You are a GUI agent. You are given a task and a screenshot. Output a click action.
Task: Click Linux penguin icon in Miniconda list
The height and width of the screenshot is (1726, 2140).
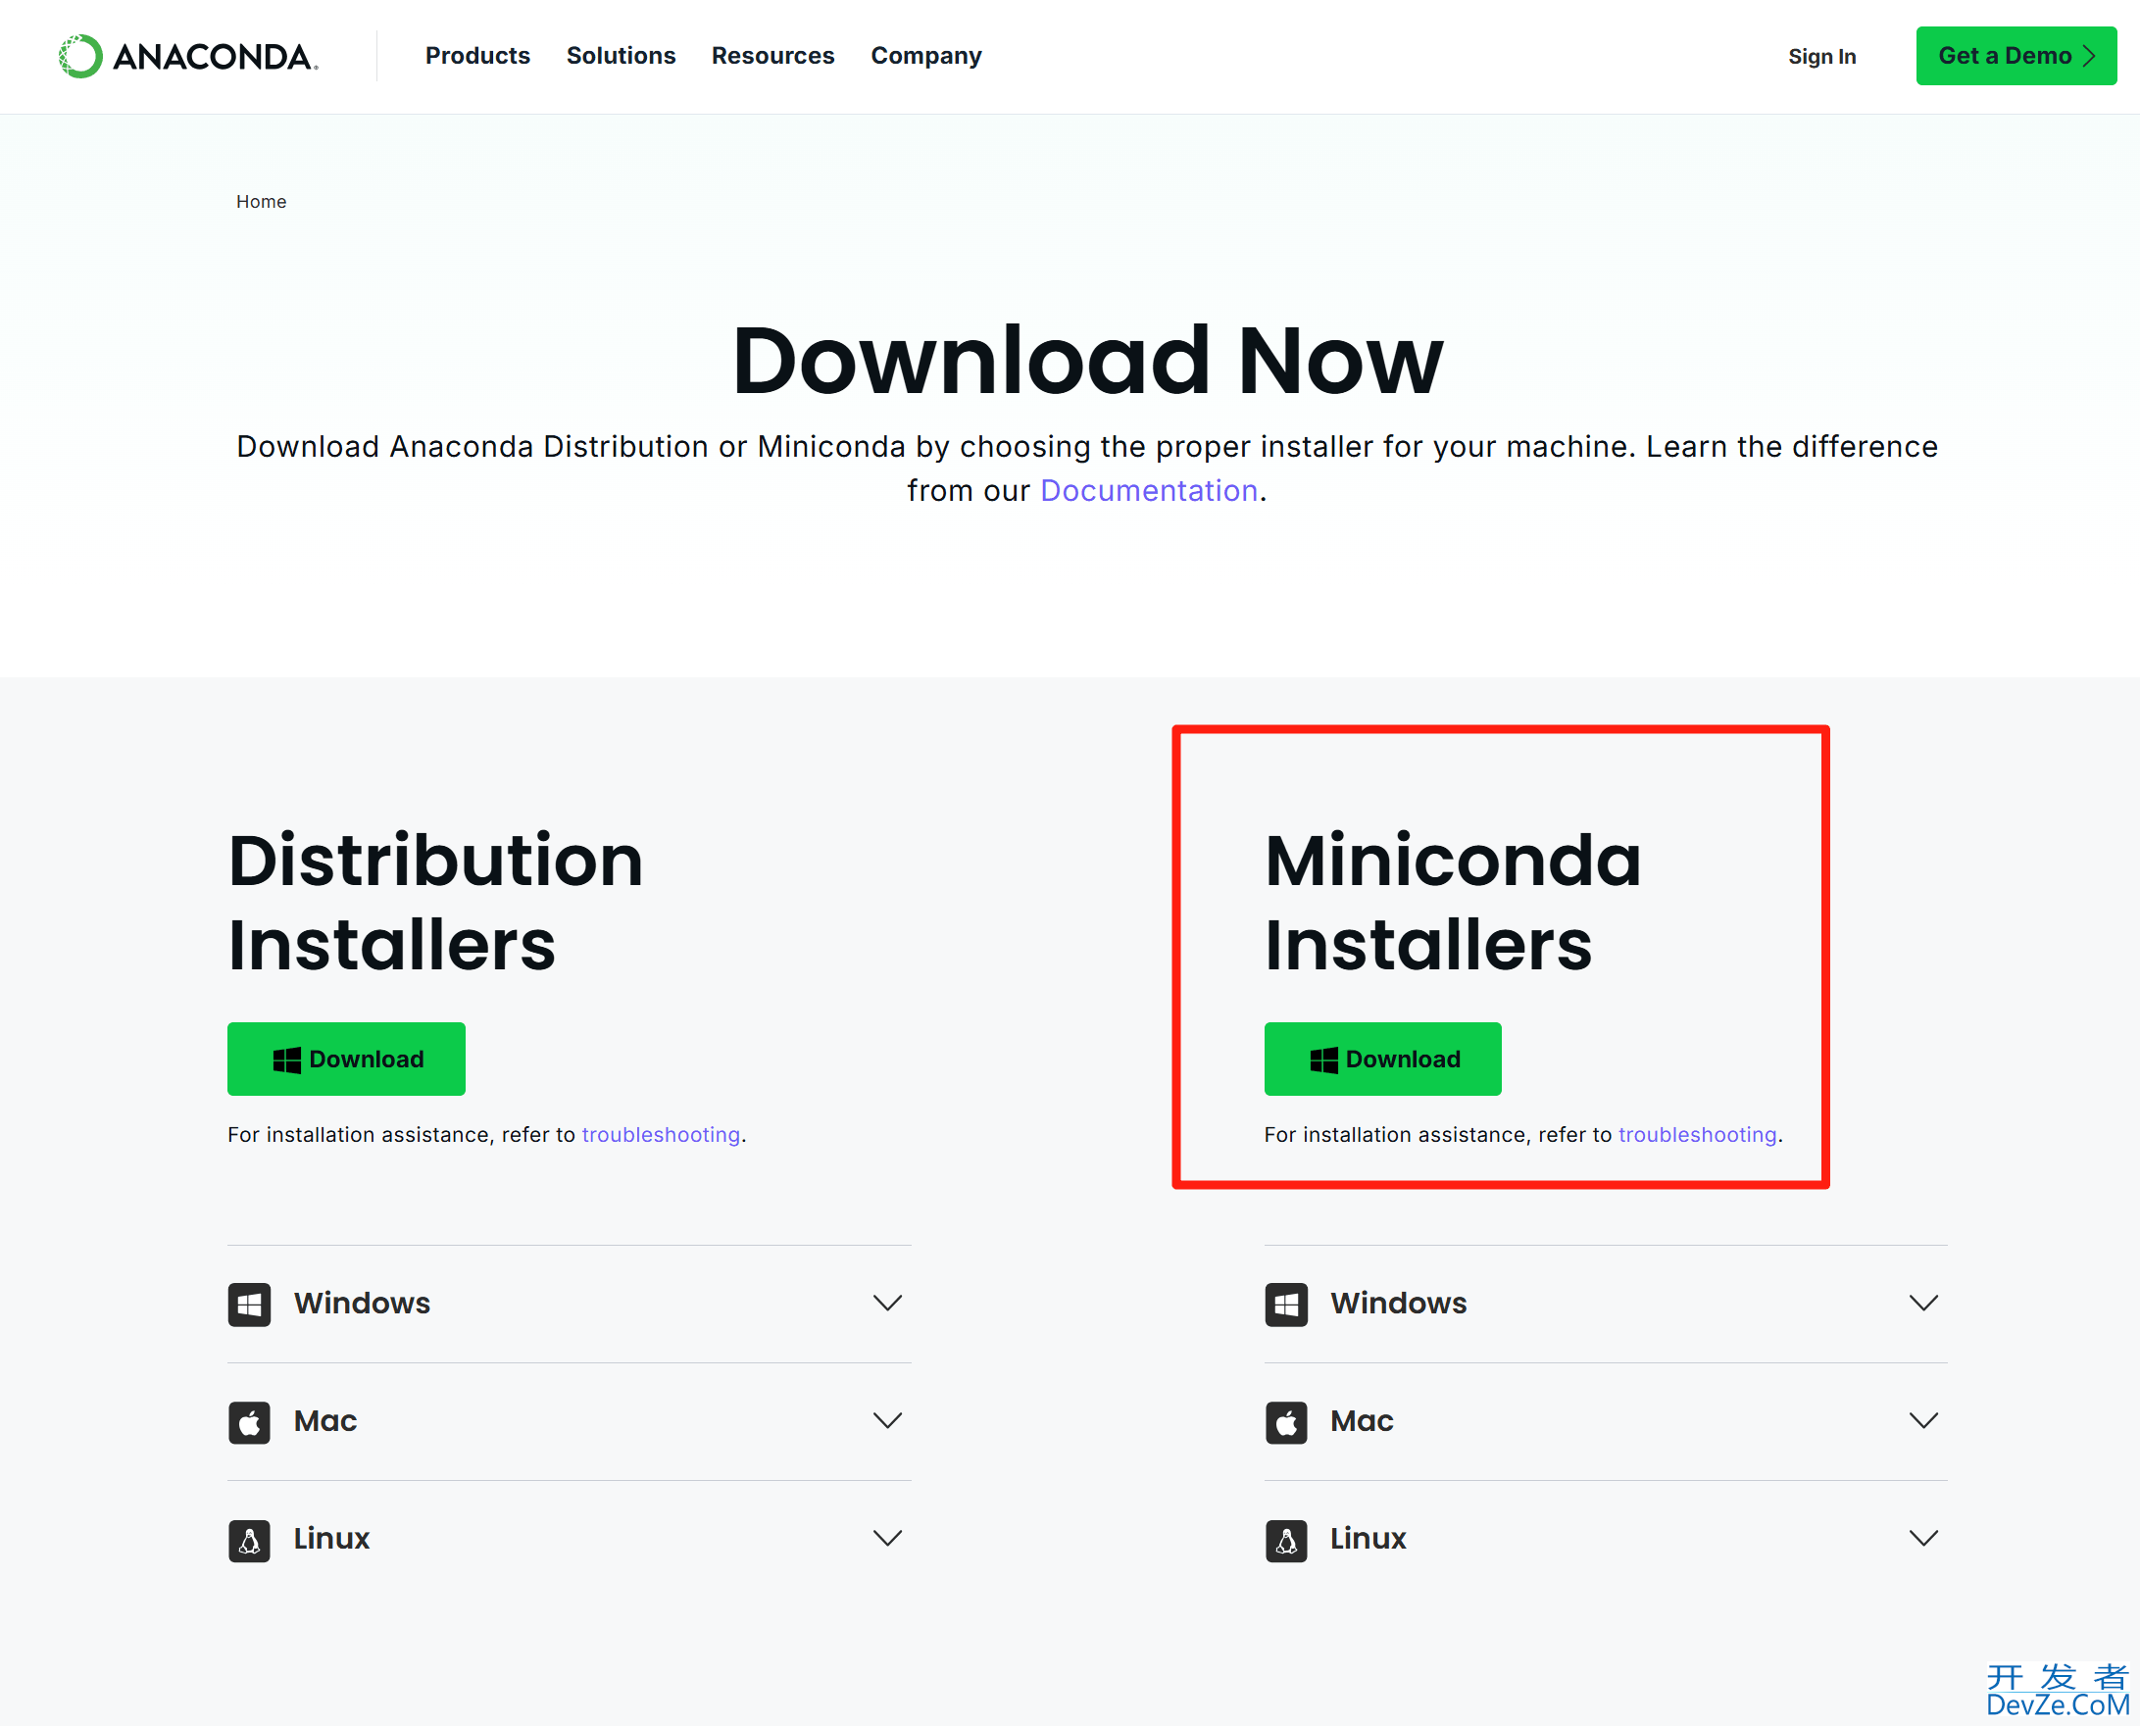click(x=1286, y=1540)
